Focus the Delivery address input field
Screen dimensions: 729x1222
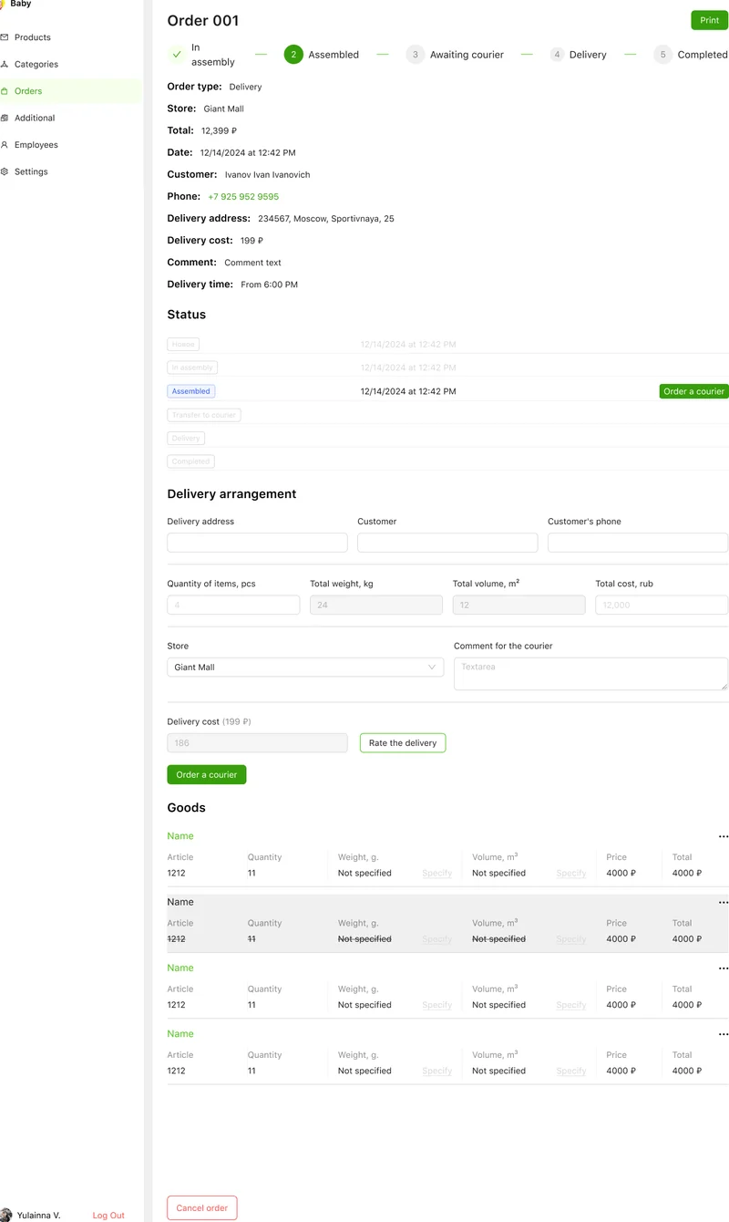(258, 543)
